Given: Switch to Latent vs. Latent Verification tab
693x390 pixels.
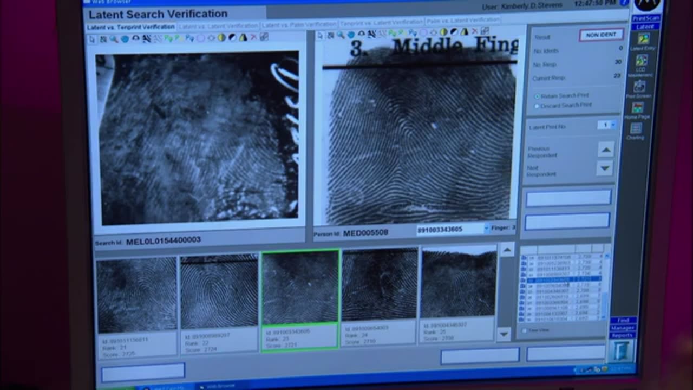Looking at the screenshot, I should 218,26.
